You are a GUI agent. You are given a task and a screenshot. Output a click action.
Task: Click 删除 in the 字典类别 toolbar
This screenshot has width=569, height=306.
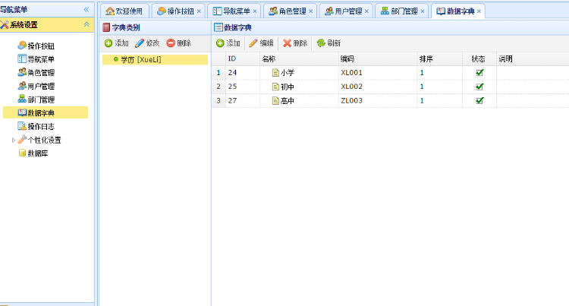coord(178,43)
